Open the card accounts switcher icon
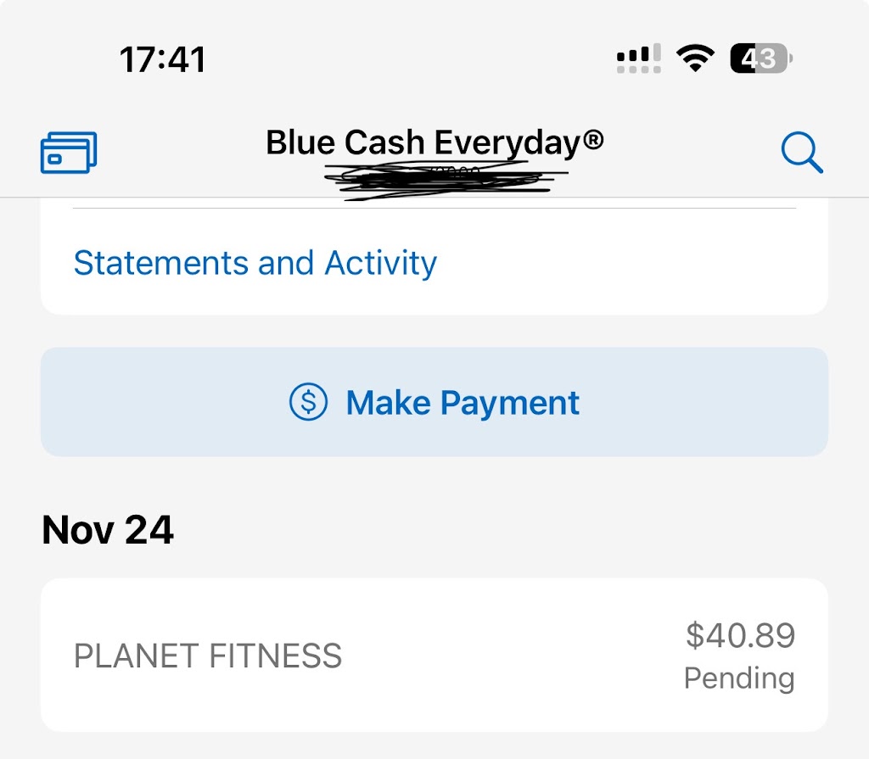Image resolution: width=869 pixels, height=759 pixels. [x=69, y=153]
